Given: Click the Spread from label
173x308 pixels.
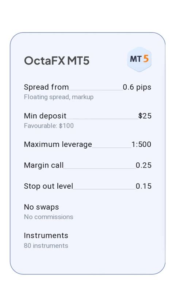Looking at the screenshot, I should 46,87.
